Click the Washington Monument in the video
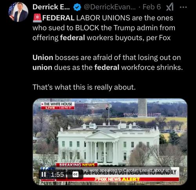Screen dimensions: 196x190 pyautogui.click(x=142, y=108)
